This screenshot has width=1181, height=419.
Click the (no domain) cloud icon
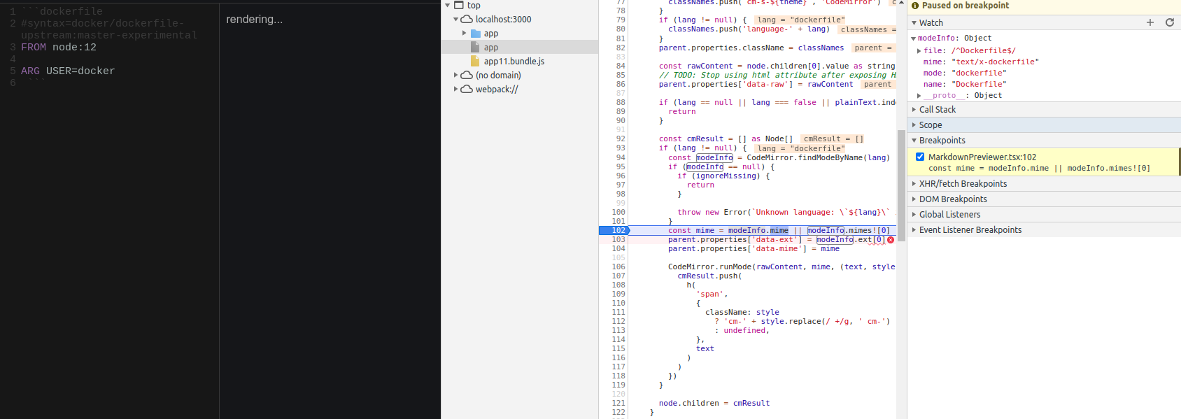[467, 76]
